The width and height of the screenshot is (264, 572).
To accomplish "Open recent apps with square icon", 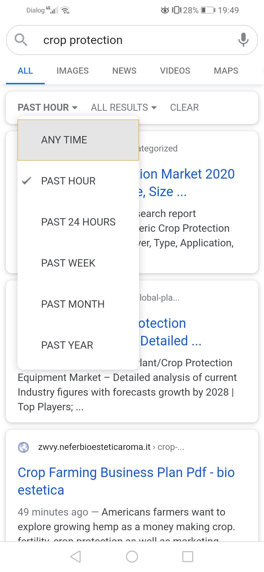I will tap(188, 557).
